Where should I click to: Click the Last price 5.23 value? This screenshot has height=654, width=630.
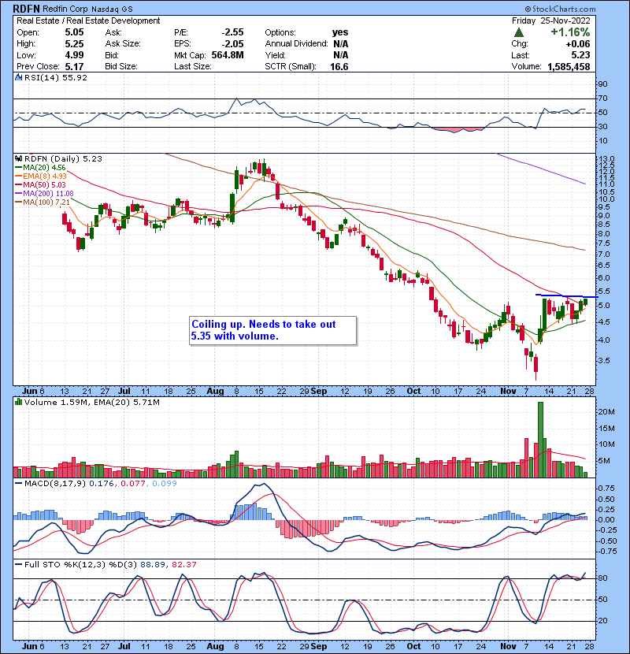pyautogui.click(x=581, y=55)
